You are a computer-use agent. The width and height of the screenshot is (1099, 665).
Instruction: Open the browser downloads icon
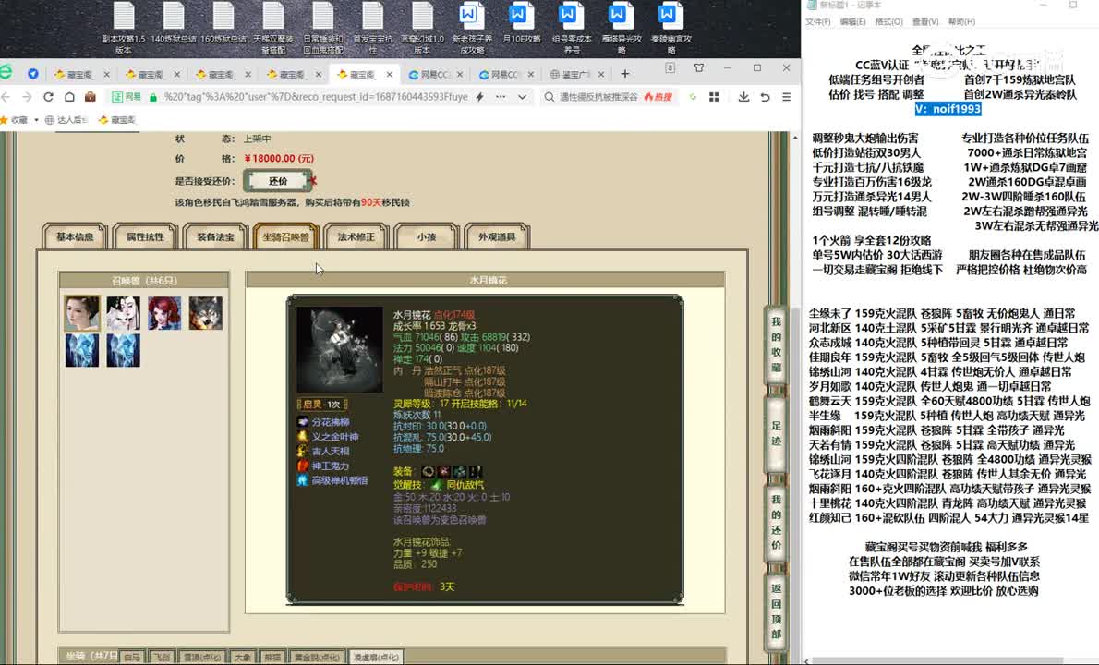pos(743,97)
